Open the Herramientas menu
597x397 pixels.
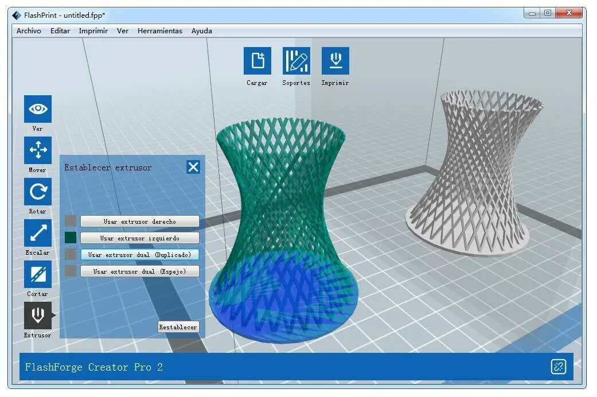160,31
